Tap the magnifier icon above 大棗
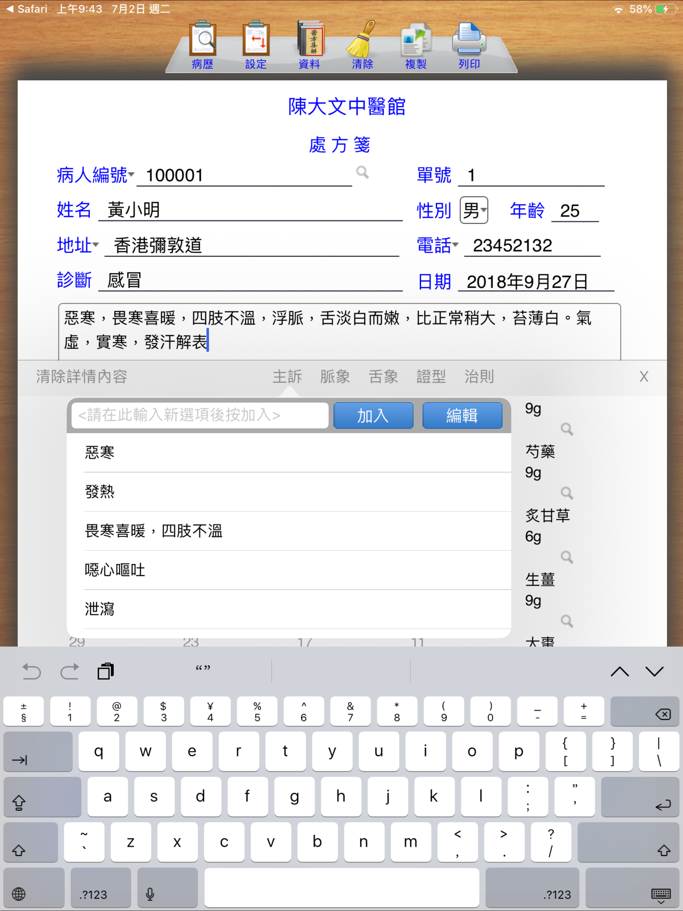Viewport: 683px width, 911px height. 567,621
